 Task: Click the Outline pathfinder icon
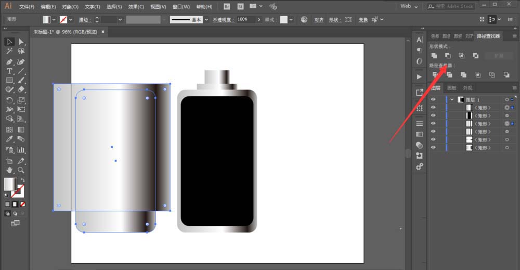(492, 75)
